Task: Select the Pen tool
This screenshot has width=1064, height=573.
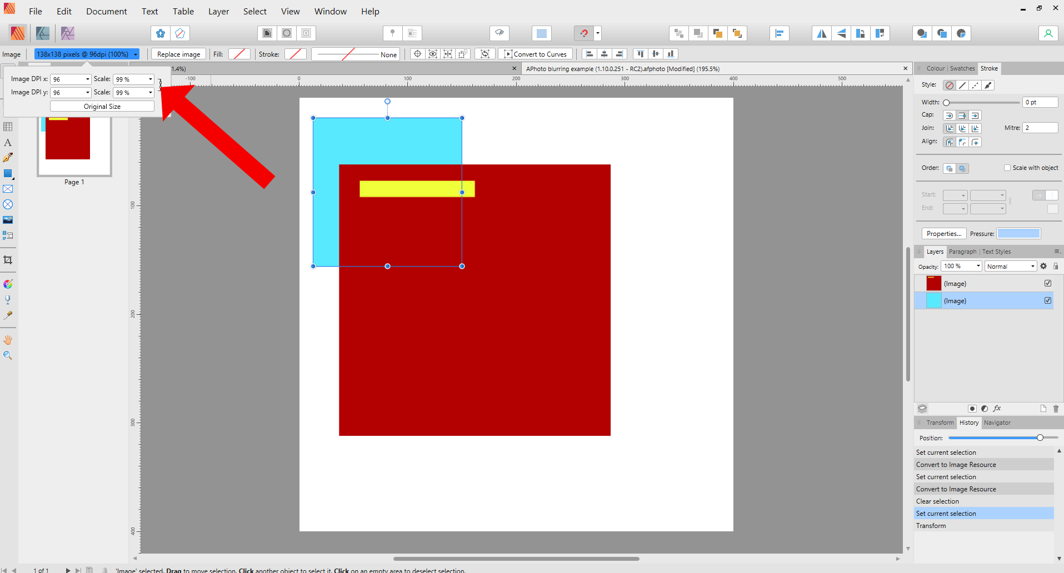Action: coord(8,157)
